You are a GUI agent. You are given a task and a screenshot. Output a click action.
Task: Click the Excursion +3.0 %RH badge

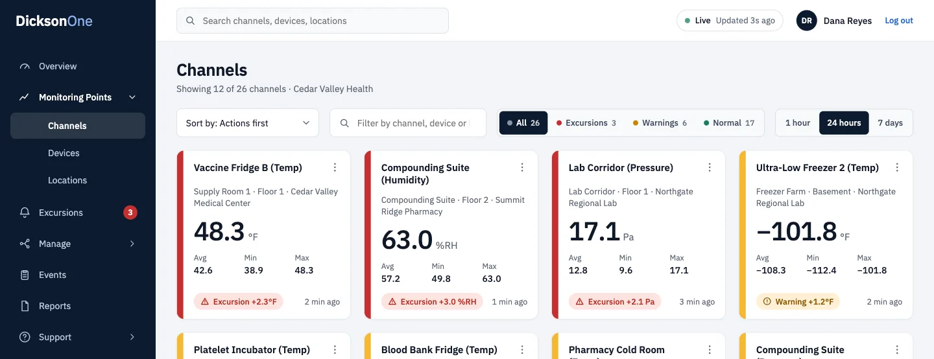pyautogui.click(x=432, y=302)
